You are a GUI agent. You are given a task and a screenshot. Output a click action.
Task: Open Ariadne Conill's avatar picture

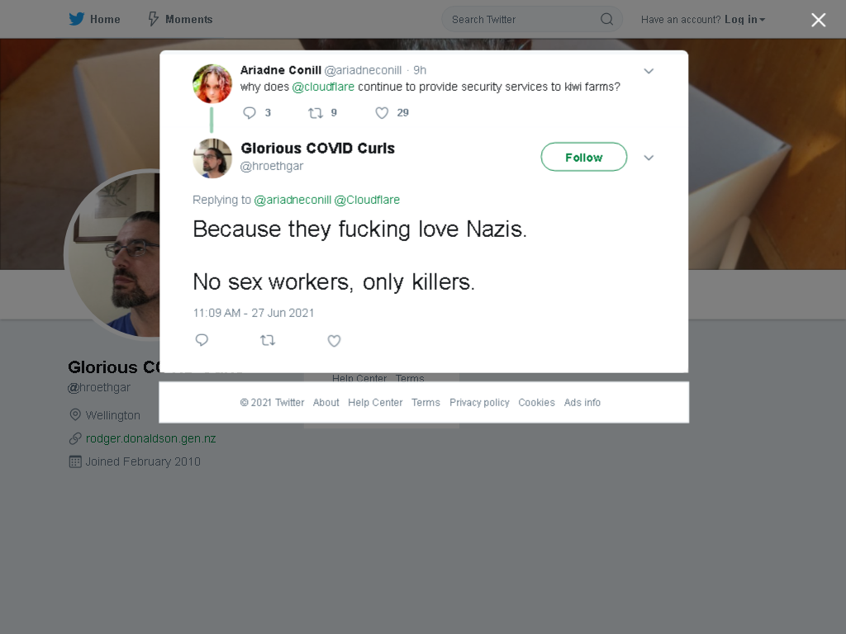(212, 83)
